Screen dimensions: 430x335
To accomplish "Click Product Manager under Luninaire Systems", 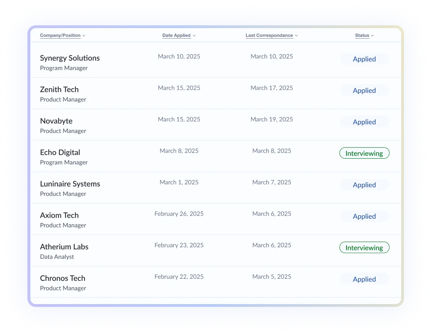I will (x=63, y=194).
